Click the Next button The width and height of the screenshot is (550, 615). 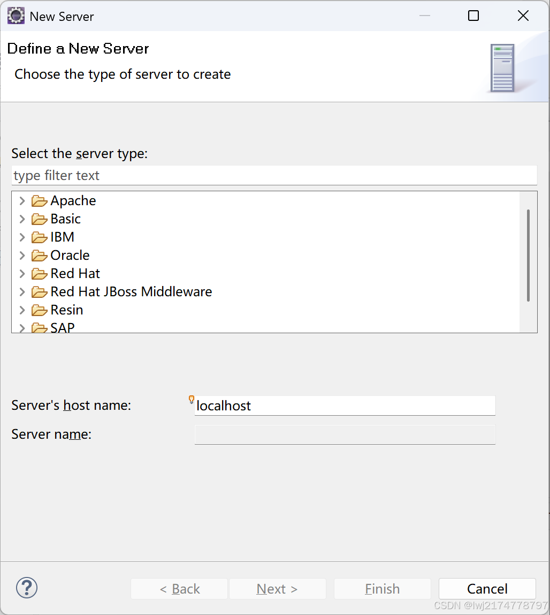pyautogui.click(x=277, y=589)
